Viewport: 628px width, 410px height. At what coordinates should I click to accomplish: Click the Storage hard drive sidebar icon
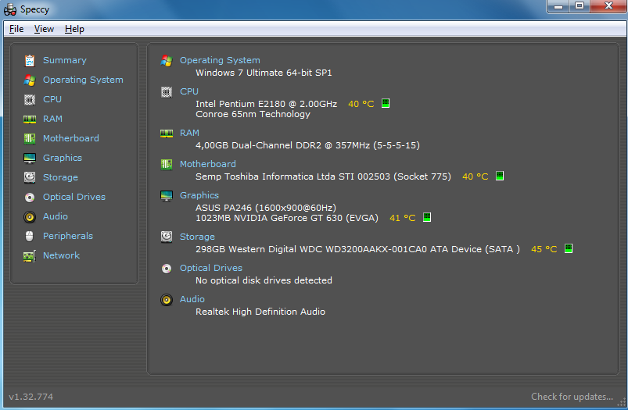point(30,177)
